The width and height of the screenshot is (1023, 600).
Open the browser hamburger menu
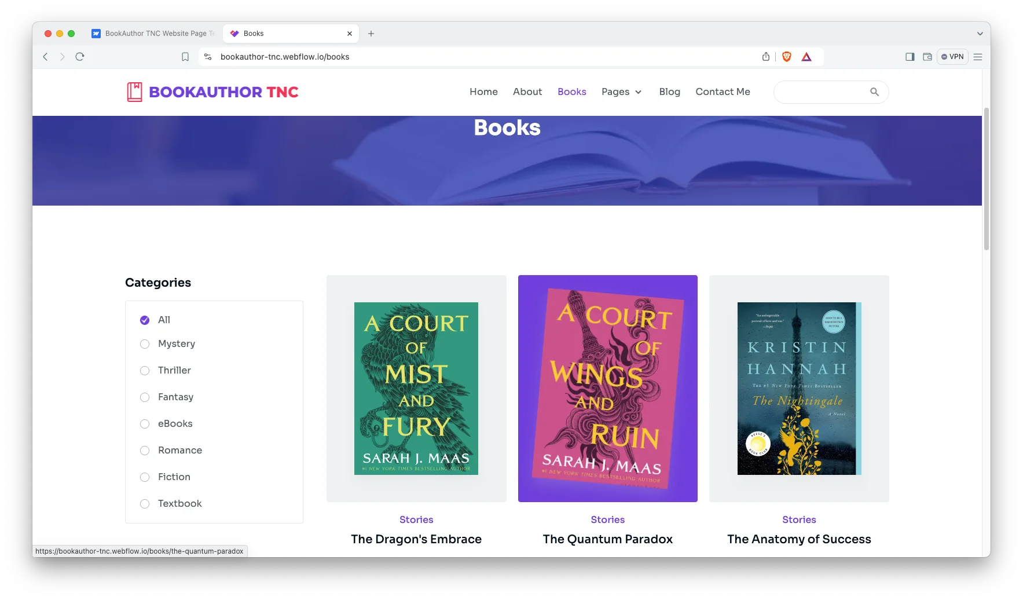click(x=978, y=57)
